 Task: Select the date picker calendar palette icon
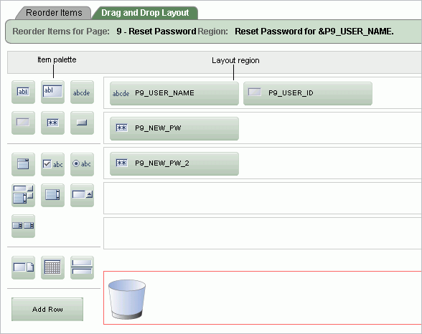pos(52,267)
